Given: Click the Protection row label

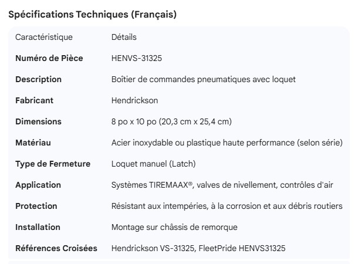Looking at the screenshot, I should point(36,207).
